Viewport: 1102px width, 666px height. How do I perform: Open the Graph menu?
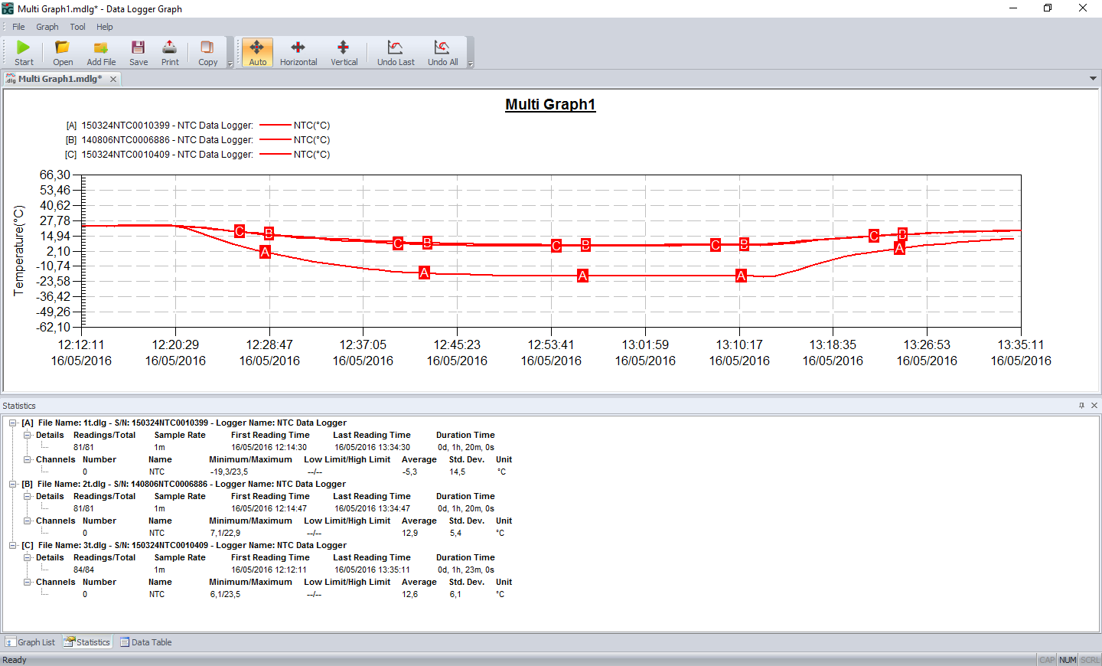[47, 26]
